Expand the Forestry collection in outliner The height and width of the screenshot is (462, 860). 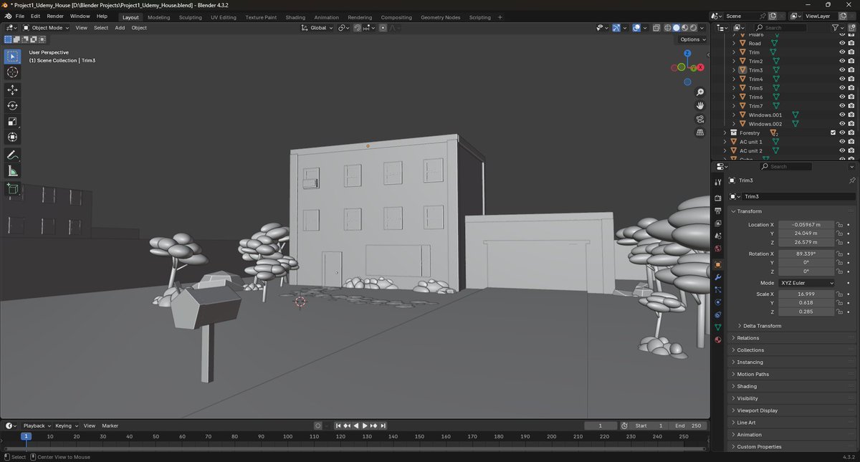(725, 133)
